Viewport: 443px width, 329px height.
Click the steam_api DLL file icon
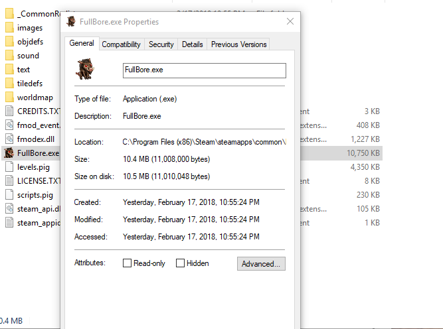coord(9,208)
